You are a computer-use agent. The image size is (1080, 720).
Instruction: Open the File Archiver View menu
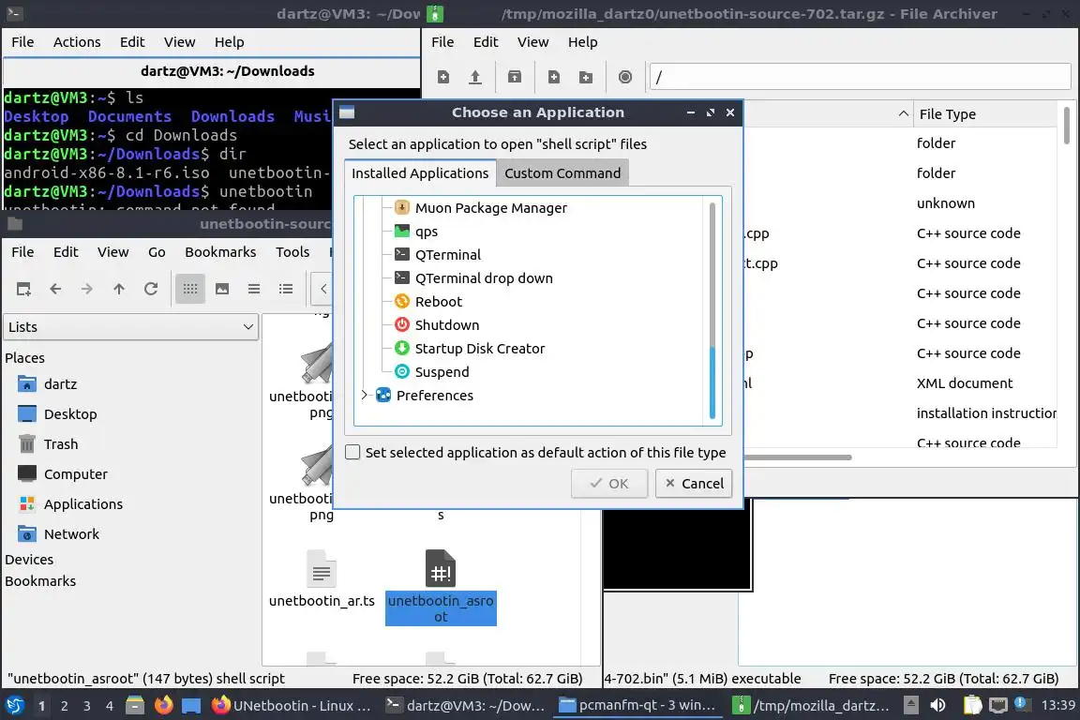tap(533, 42)
